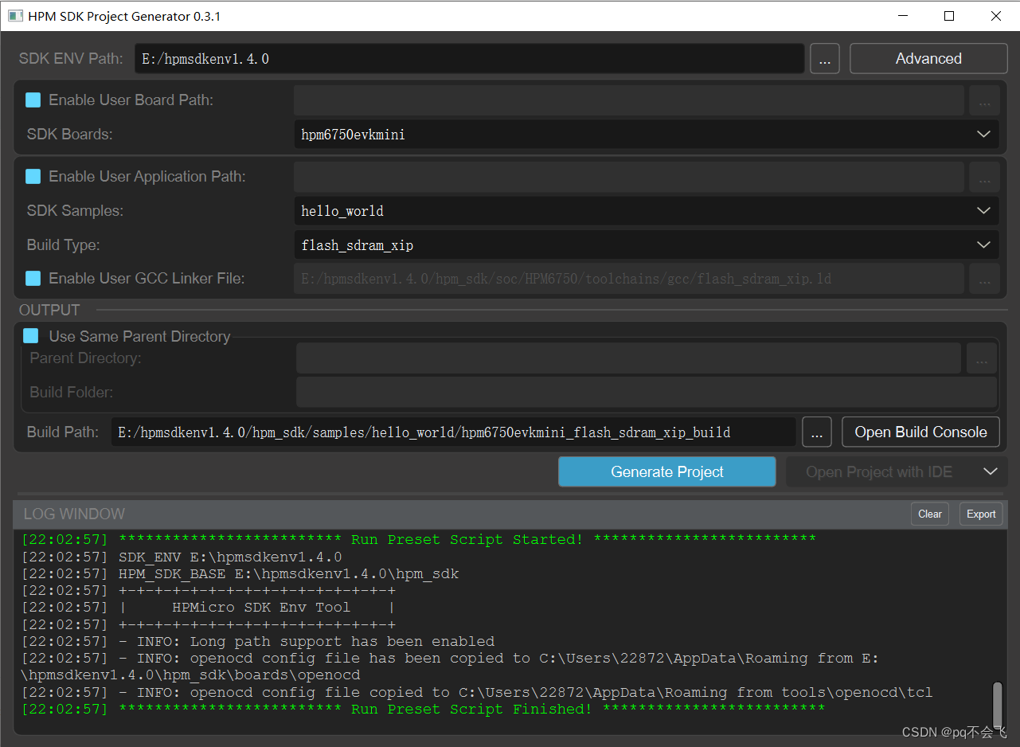Viewport: 1020px width, 747px height.
Task: Click the HPM_SDK_BASE log line
Action: click(240, 573)
